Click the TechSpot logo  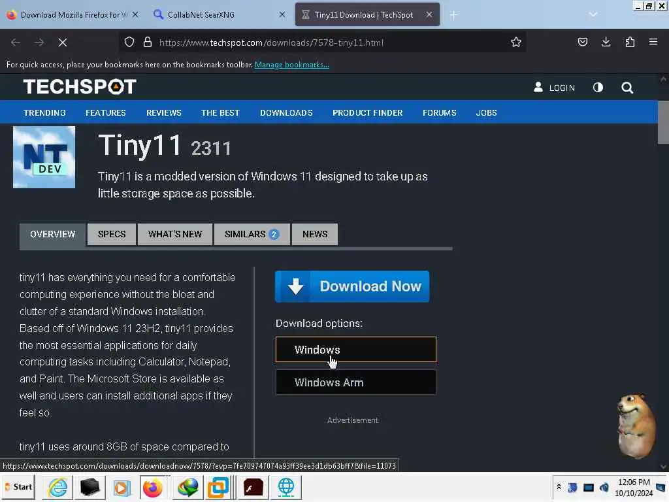[x=80, y=87]
